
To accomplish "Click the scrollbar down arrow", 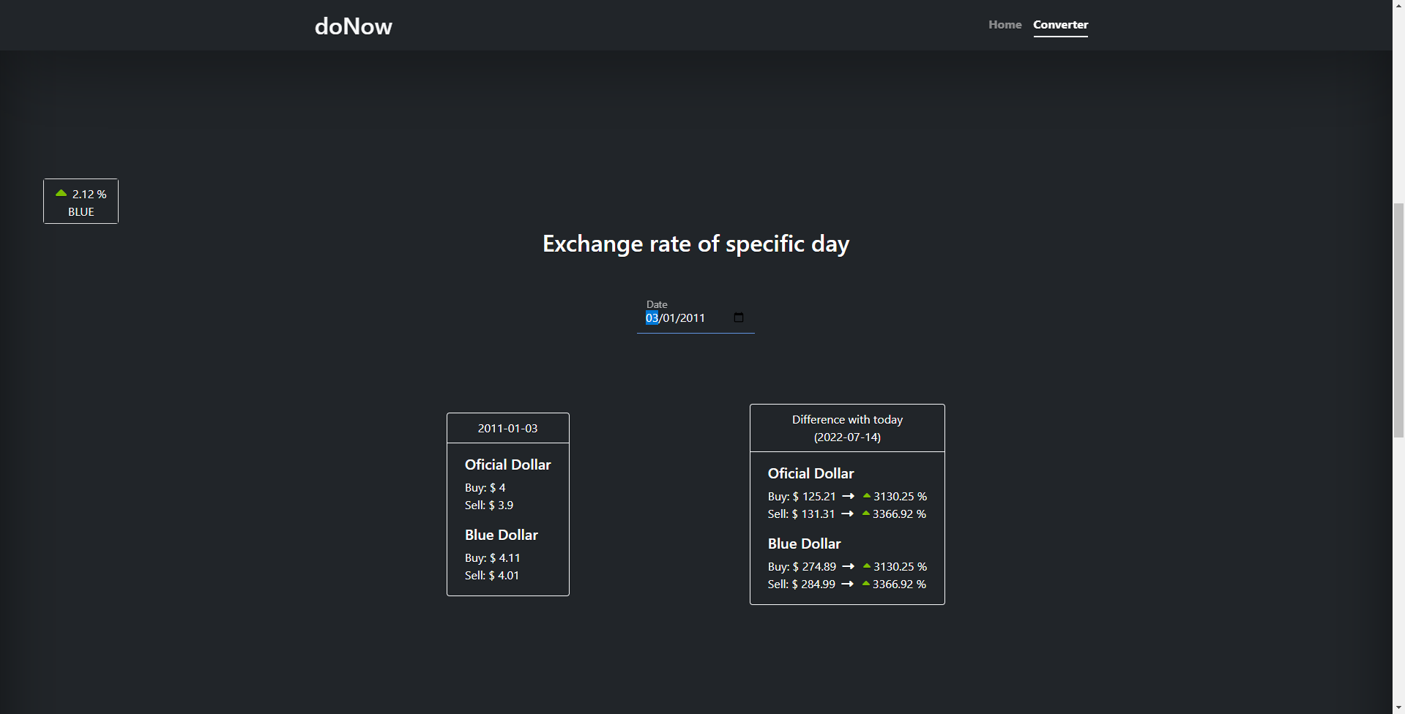I will coord(1398,707).
